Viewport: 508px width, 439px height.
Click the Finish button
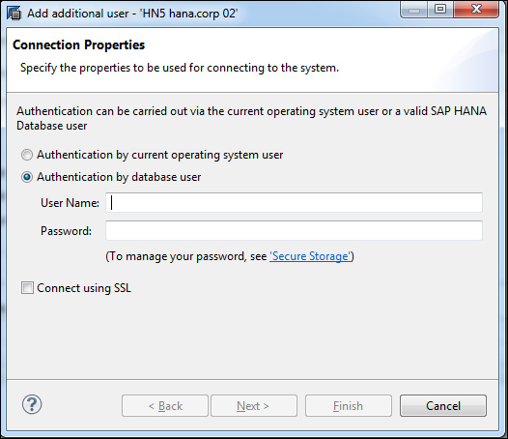point(349,405)
